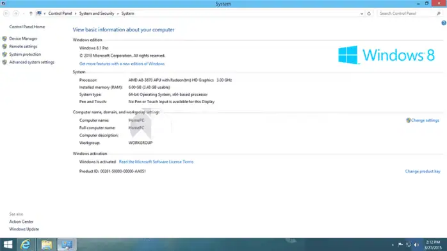Open the taskbar clock and date
Screen dimensions: 447x251
[x=433, y=245]
